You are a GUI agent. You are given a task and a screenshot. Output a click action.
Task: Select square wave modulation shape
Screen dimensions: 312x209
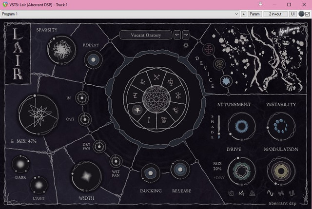(292, 193)
